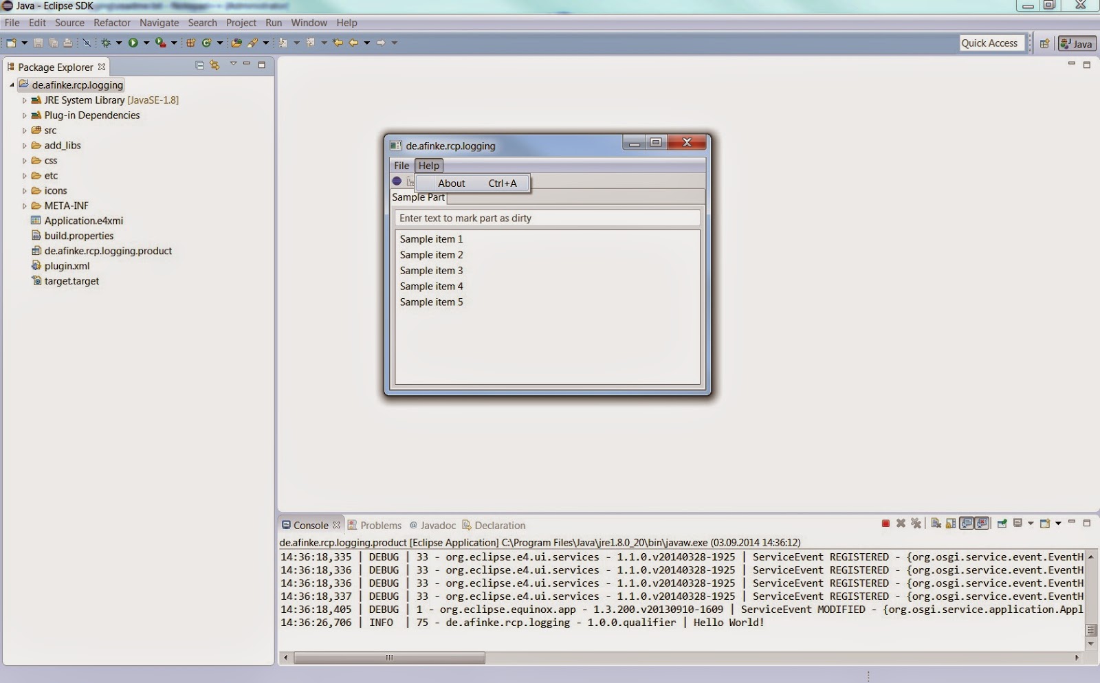Viewport: 1100px width, 683px height.
Task: Open the Project menu
Action: (x=241, y=23)
